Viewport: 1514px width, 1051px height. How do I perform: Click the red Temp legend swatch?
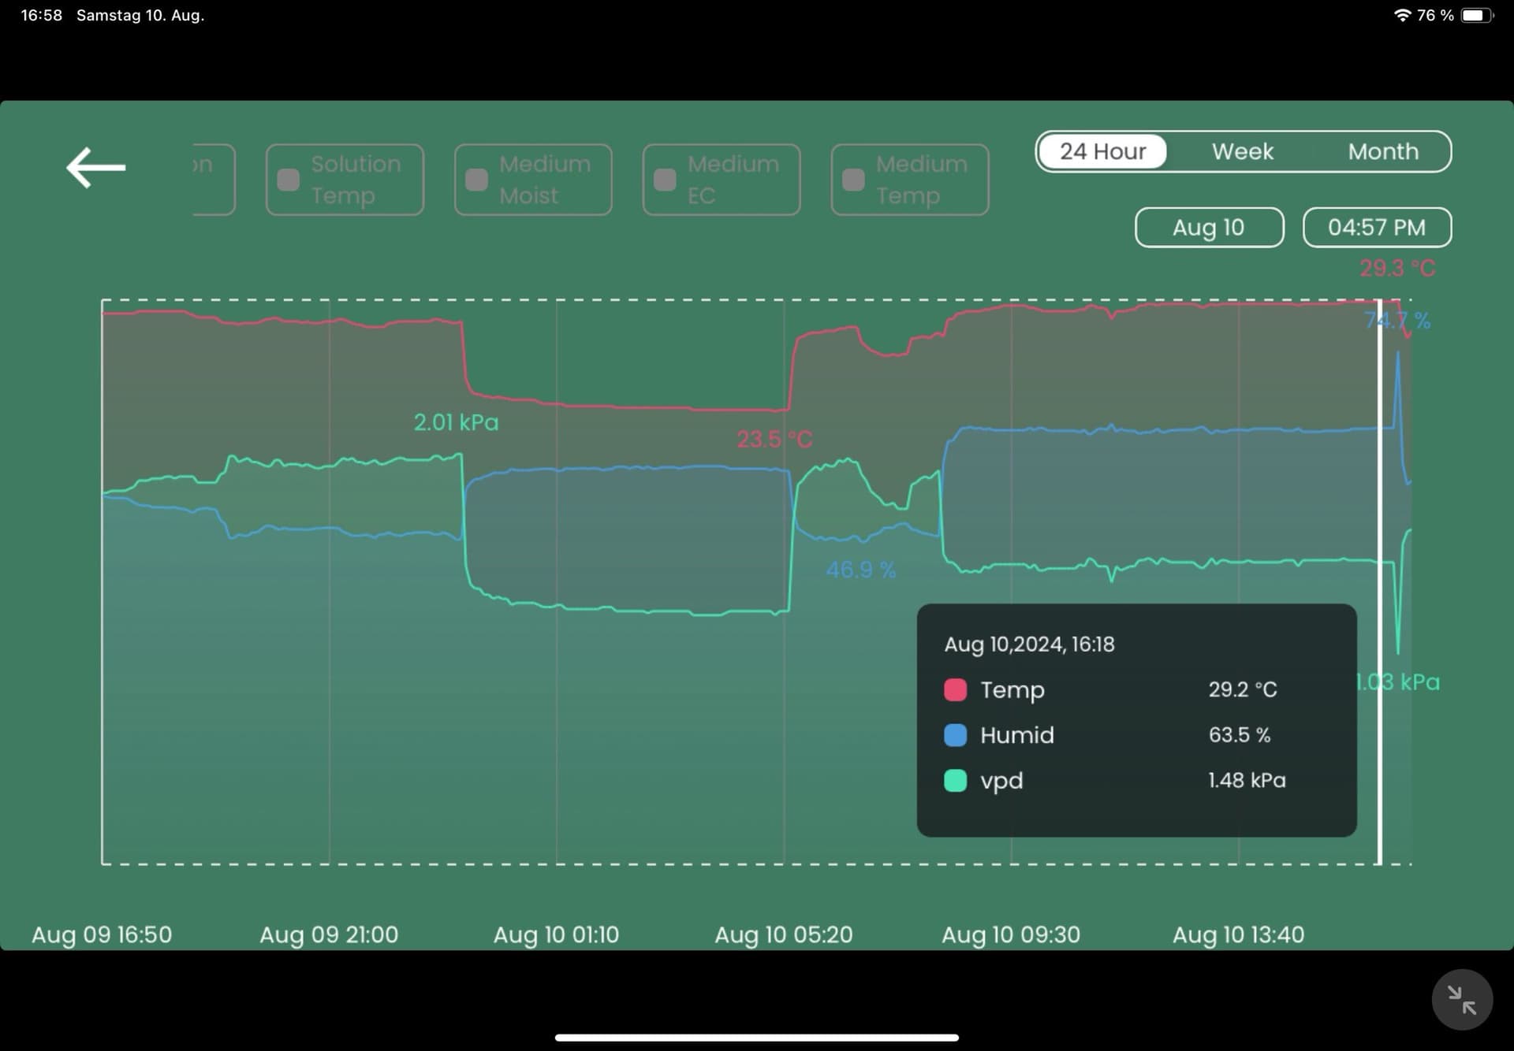tap(955, 690)
